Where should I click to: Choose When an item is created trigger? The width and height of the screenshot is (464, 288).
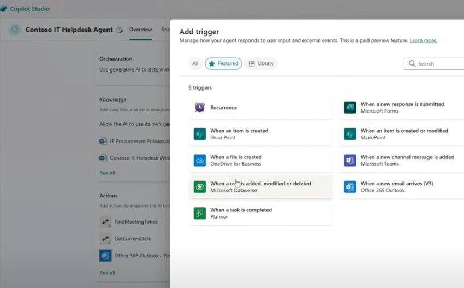261,134
